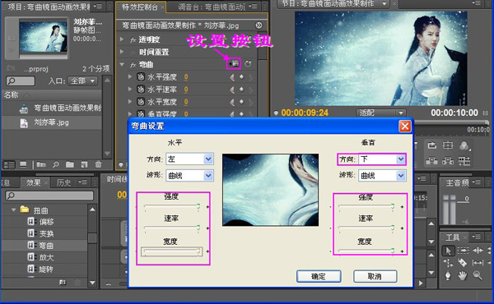Click new item icon in project panel

click(x=84, y=164)
